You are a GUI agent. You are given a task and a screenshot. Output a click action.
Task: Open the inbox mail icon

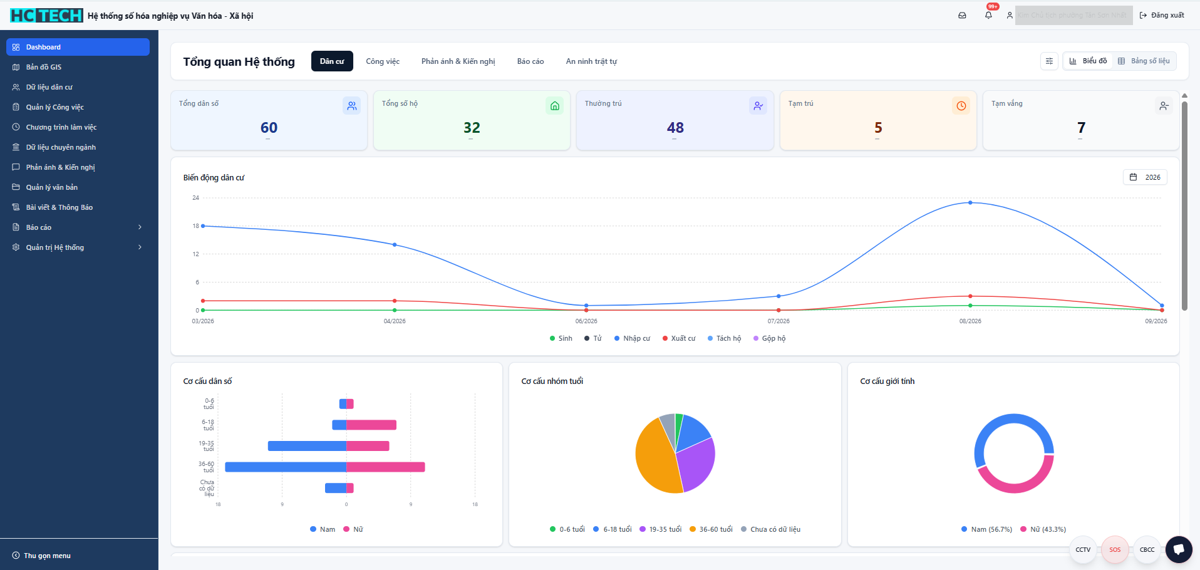coord(963,15)
